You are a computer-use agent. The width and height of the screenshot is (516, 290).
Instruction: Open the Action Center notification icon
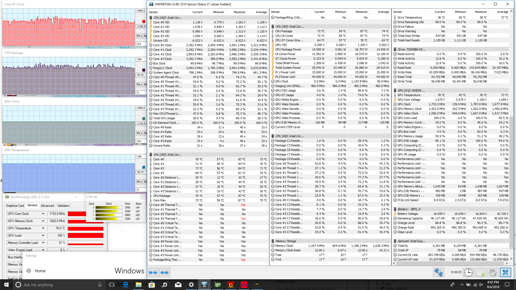(507, 285)
